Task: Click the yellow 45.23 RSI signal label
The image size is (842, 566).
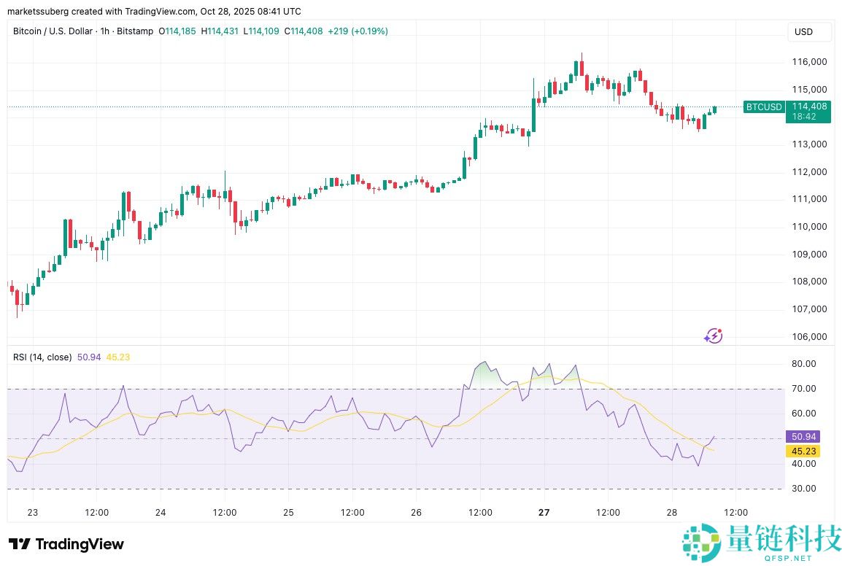Action: click(x=803, y=451)
